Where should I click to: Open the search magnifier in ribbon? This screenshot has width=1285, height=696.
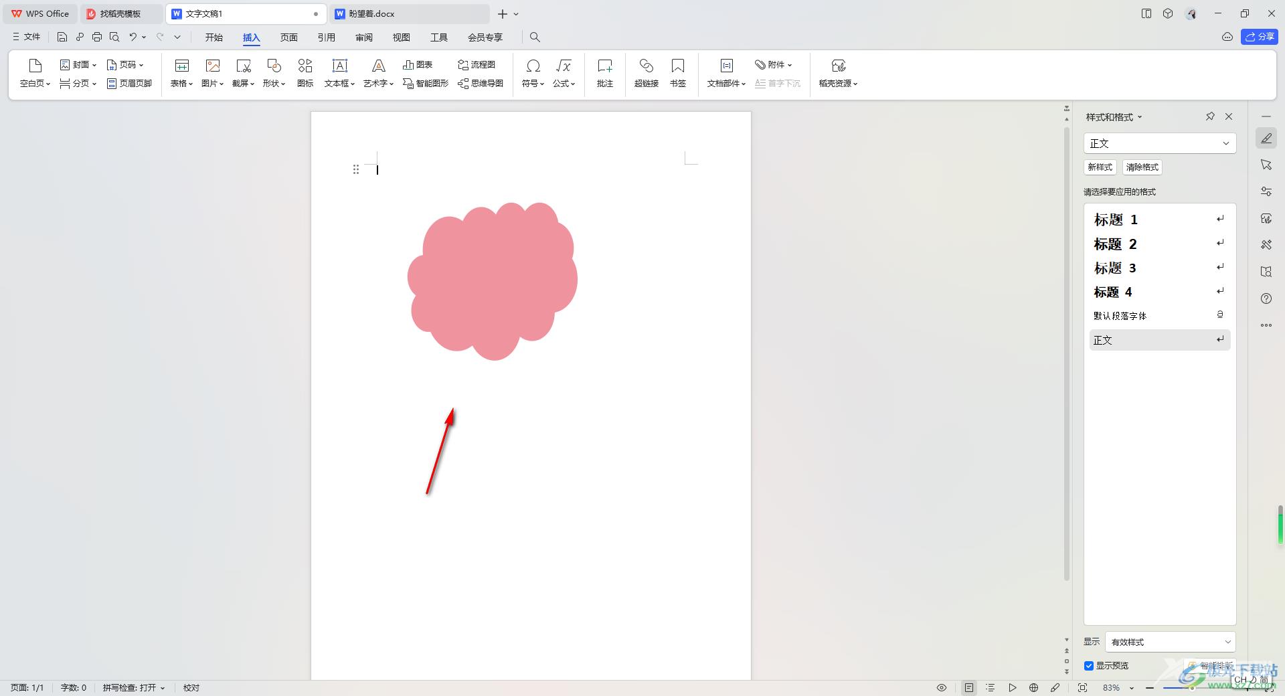(535, 37)
